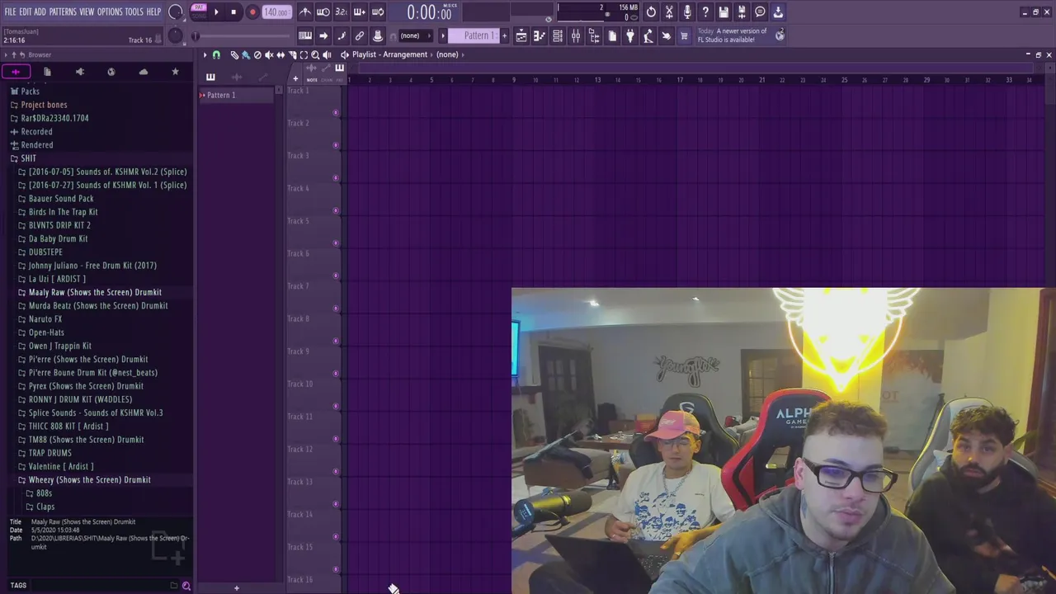The image size is (1056, 594).
Task: Collapse Wheezy (Shows the Screen) Drumkit folder
Action: point(89,480)
